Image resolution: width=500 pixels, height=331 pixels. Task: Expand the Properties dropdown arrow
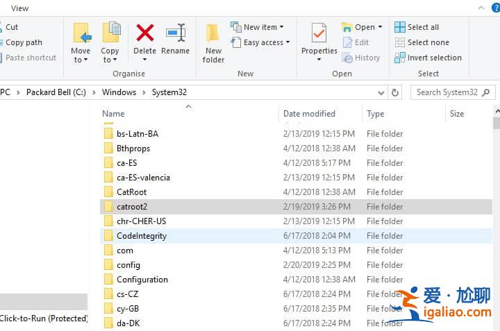(x=319, y=59)
